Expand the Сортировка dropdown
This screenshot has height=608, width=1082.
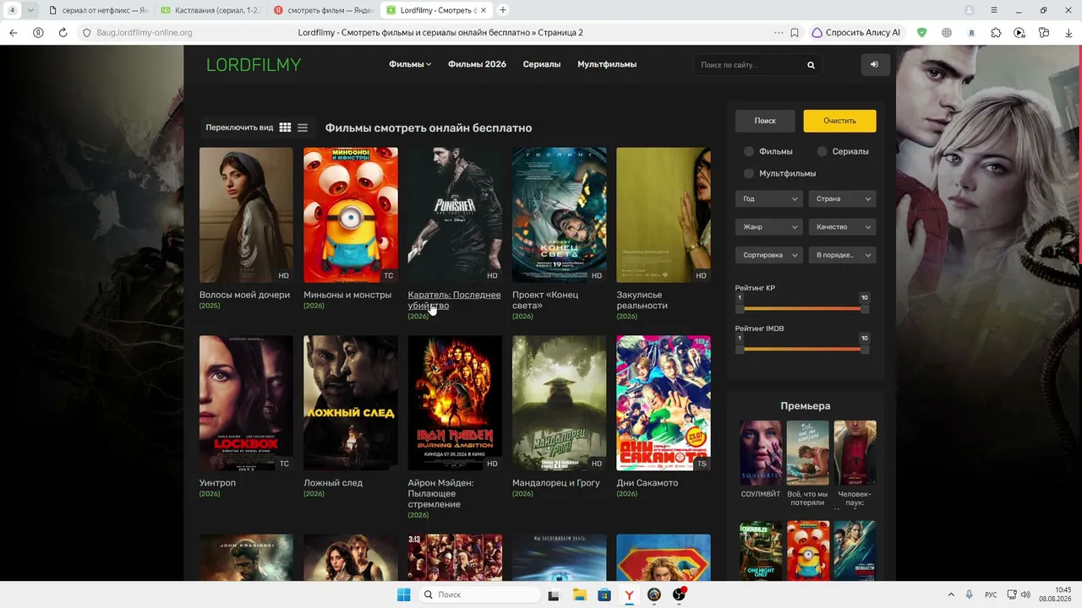click(768, 255)
